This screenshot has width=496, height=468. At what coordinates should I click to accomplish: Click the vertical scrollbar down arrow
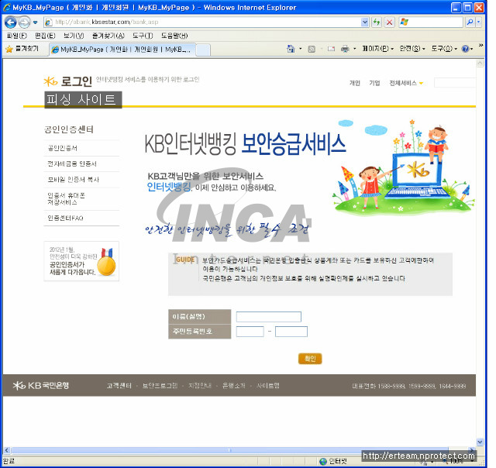pyautogui.click(x=480, y=442)
